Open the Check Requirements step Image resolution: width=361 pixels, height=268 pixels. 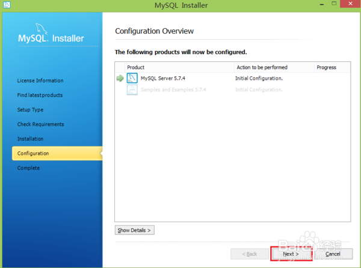click(40, 124)
